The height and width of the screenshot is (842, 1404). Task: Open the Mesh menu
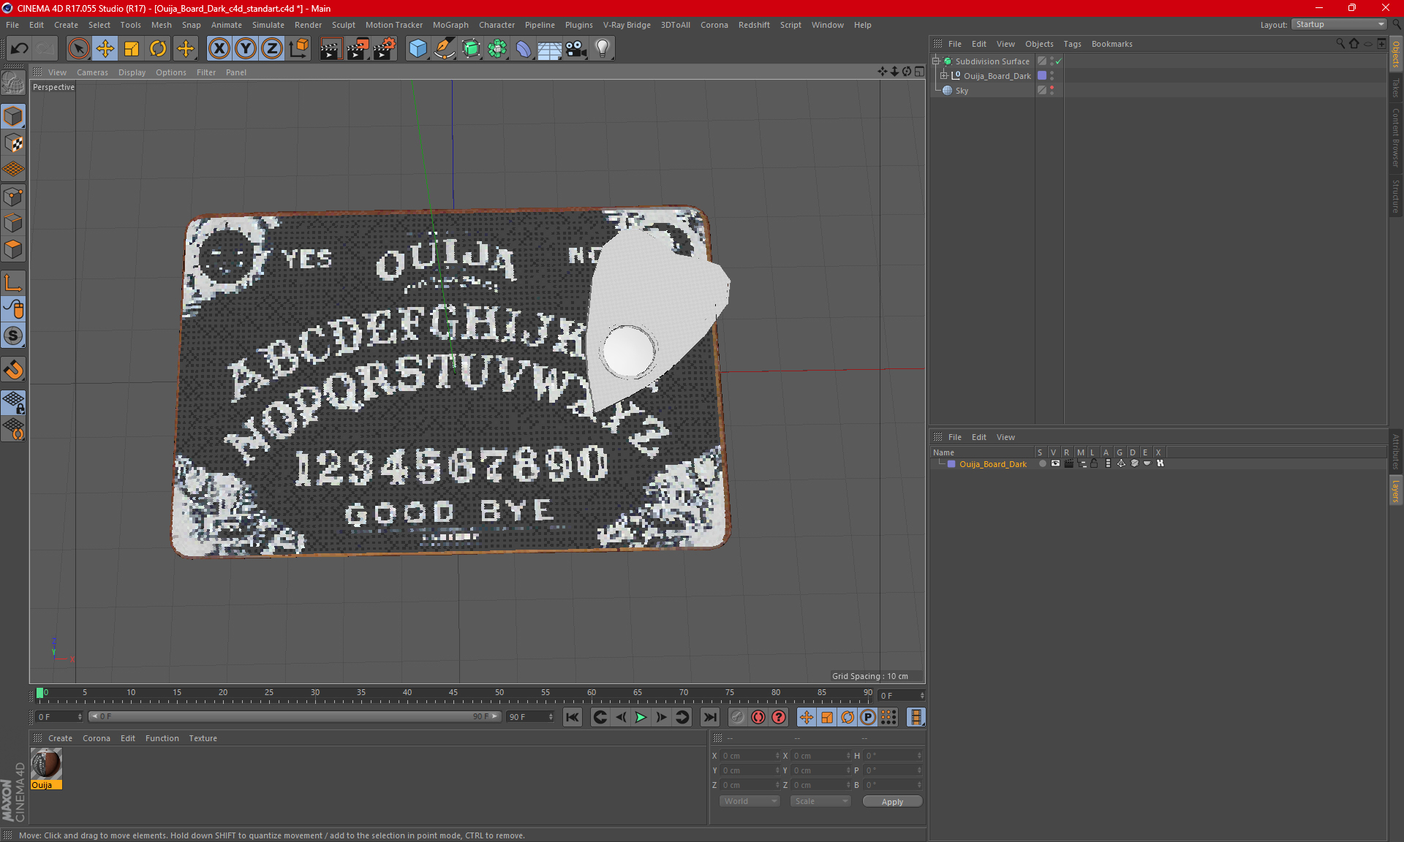161,25
